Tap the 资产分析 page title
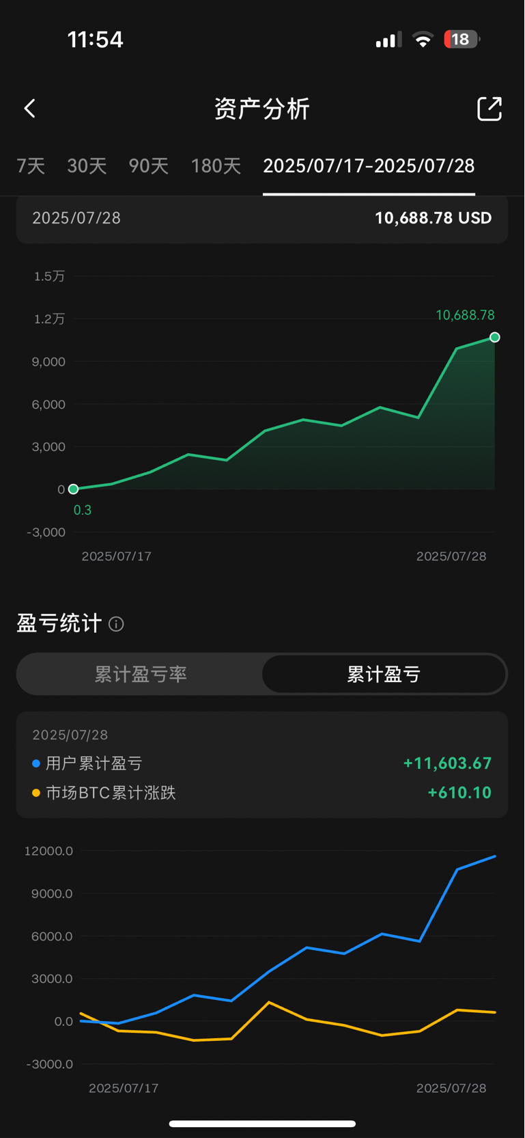Viewport: 525px width, 1138px height. (x=262, y=109)
